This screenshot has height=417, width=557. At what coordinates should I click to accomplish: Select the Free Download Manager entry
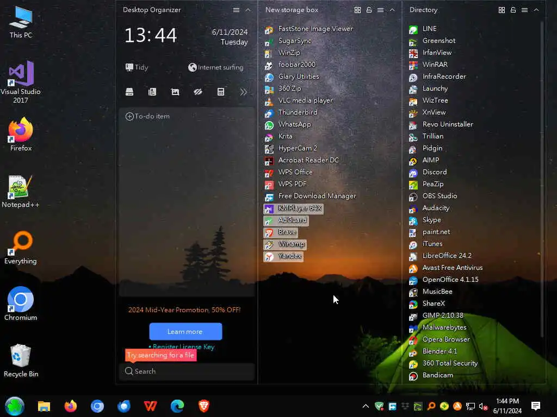pos(311,196)
